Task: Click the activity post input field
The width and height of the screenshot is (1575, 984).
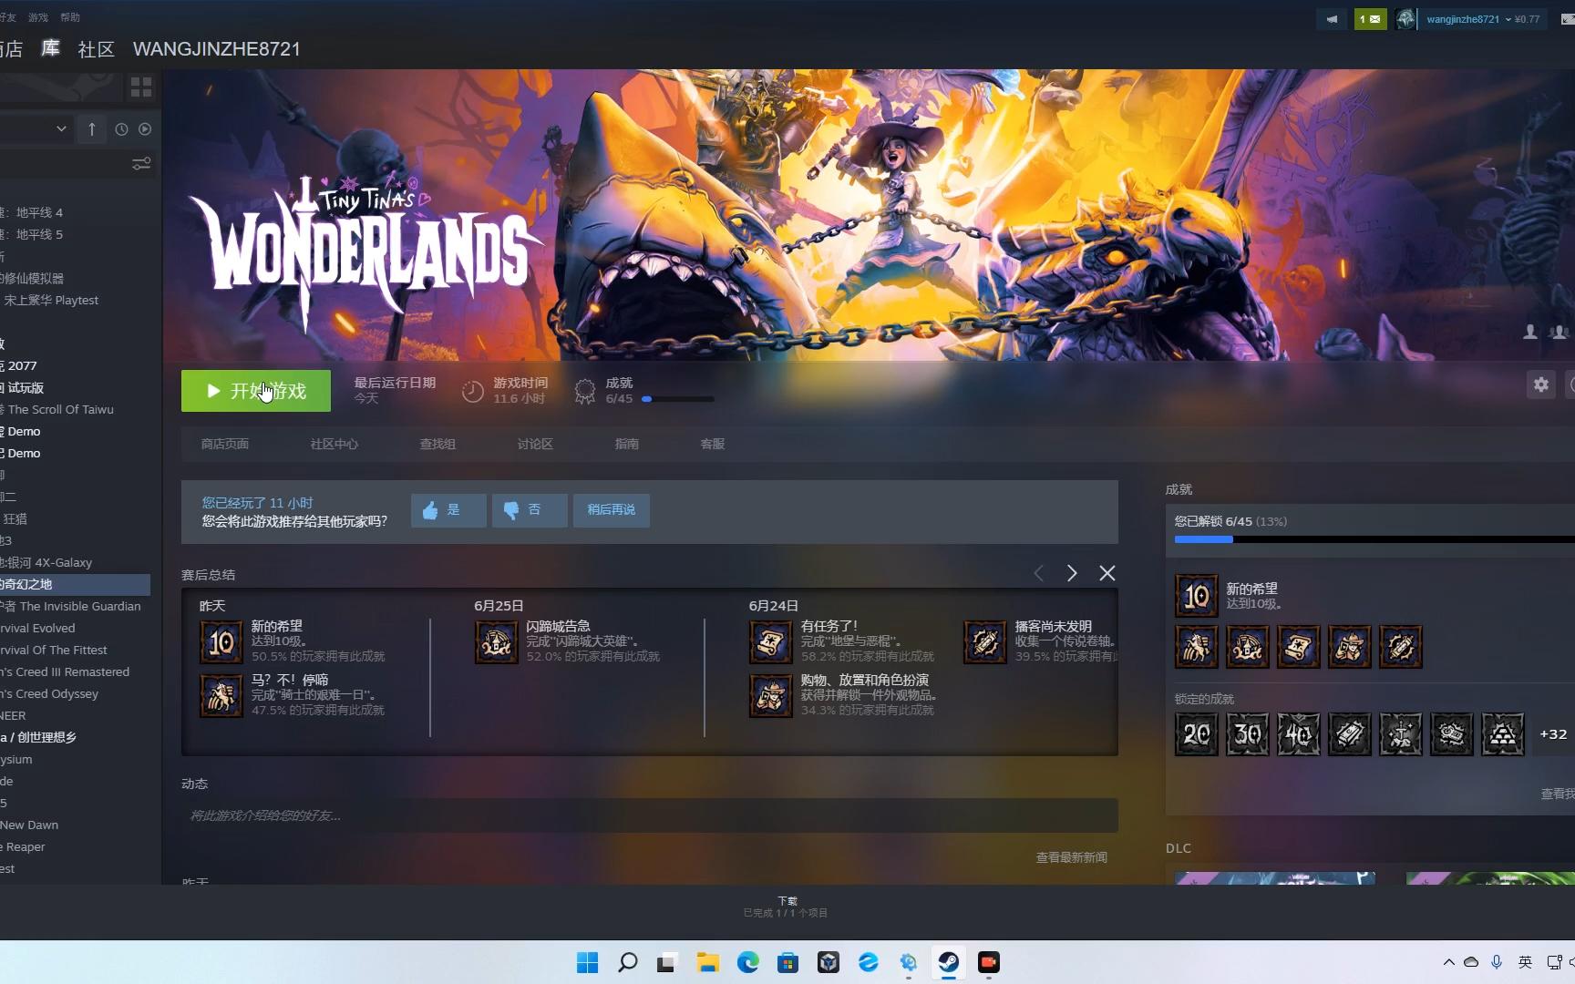Action: (650, 815)
